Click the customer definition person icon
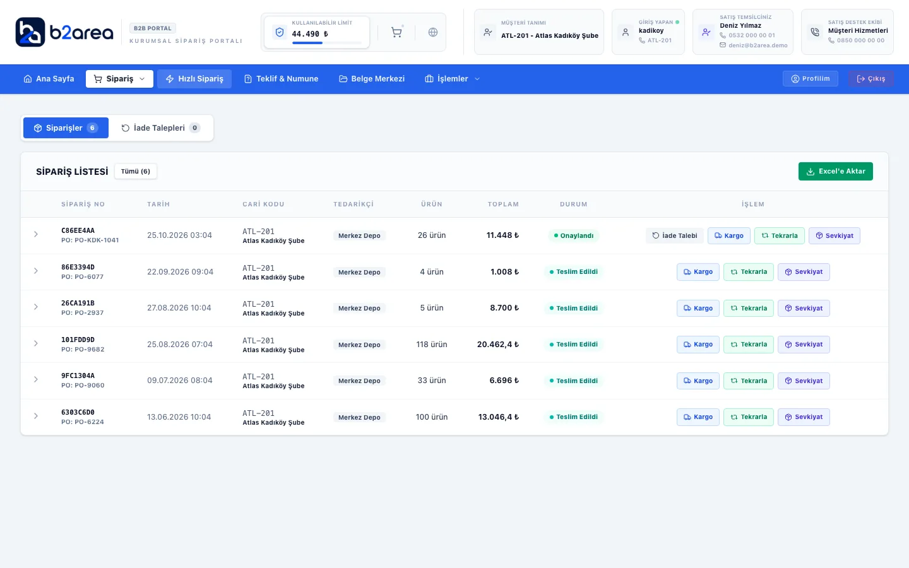 [x=488, y=32]
